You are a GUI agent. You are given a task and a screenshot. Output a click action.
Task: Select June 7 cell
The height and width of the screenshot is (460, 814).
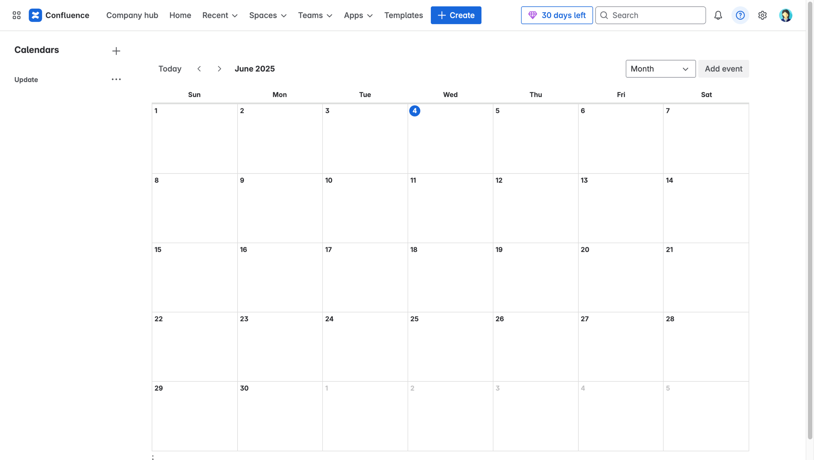pos(706,138)
